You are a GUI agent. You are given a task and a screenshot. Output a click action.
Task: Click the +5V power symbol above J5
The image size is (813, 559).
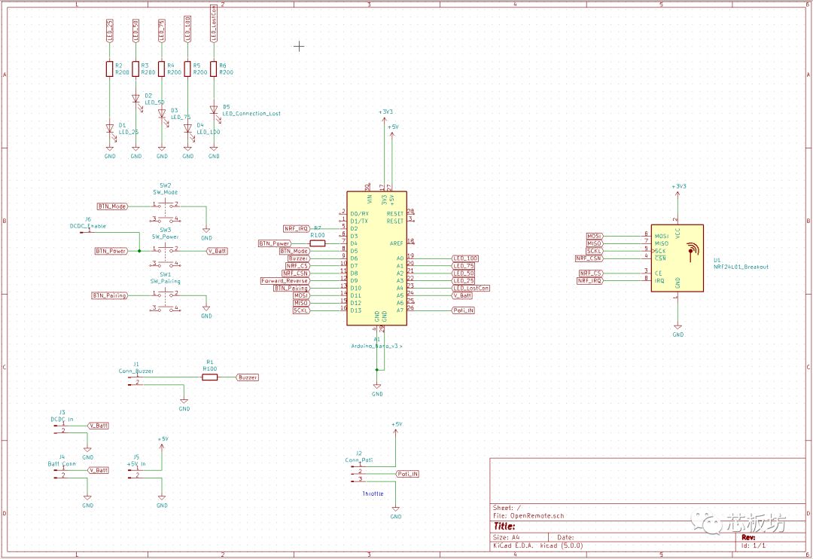(x=163, y=442)
